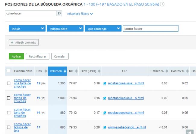Open external link icon for tarta de chuches row

[x=105, y=113]
